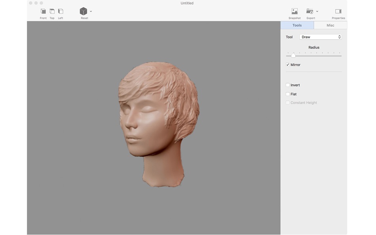This screenshot has height=235, width=376.
Task: Open the Tool dropdown showing Draw
Action: 320,37
